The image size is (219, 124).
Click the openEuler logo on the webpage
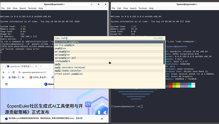pyautogui.click(x=49, y=84)
